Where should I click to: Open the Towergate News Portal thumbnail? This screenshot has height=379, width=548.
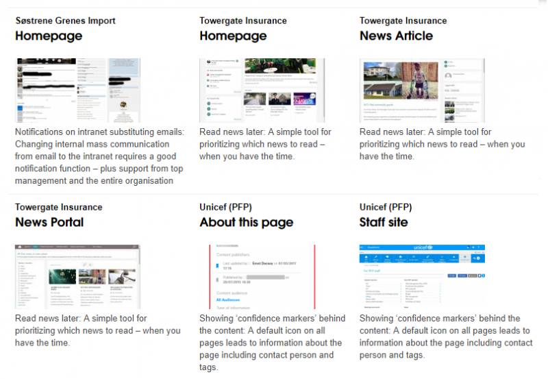76,276
